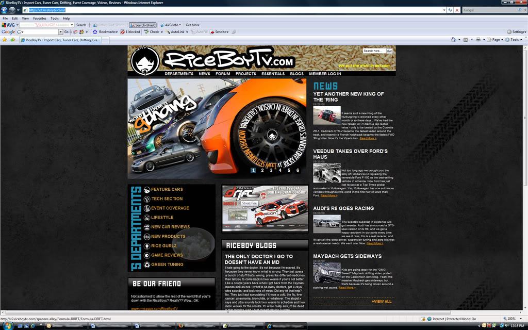Click the volume icon in system tray
The height and width of the screenshot is (330, 528).
pyautogui.click(x=506, y=326)
